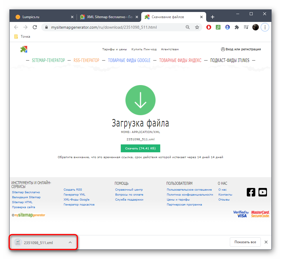
Task: Bookmark this page with star icon
Action: (197, 27)
